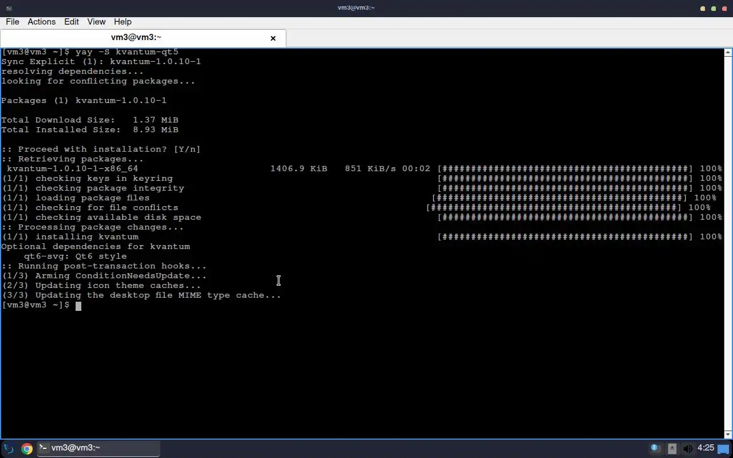Click ':: Proceed with installation? [Y/n]' line
The width and height of the screenshot is (733, 458).
[101, 149]
